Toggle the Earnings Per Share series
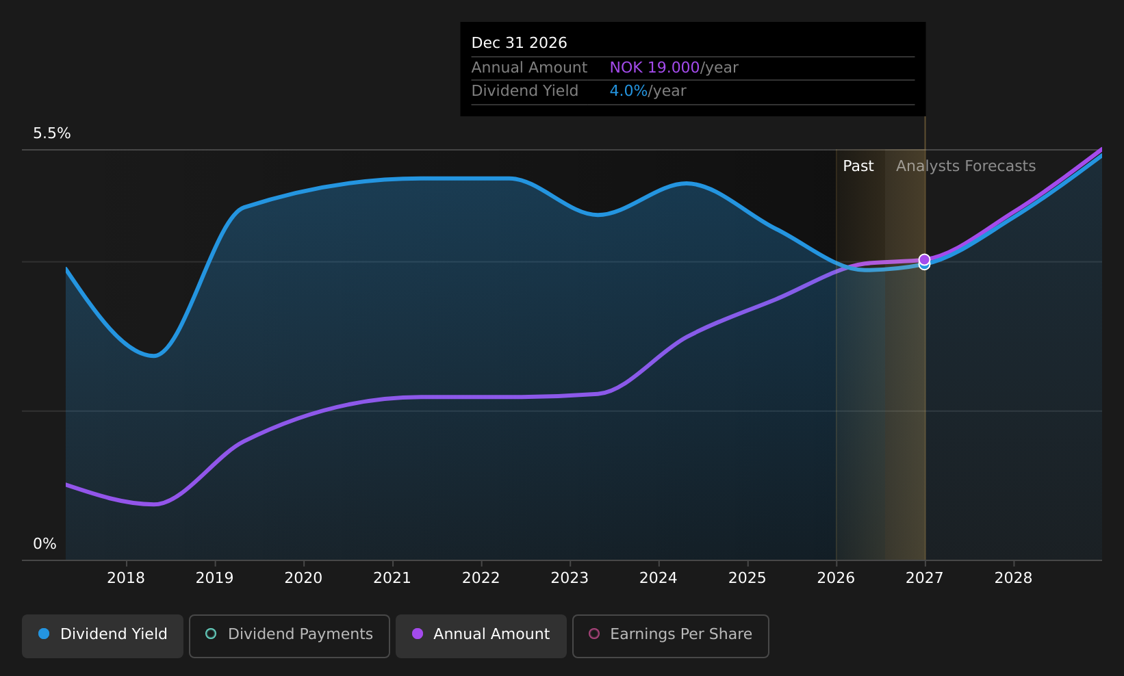 [670, 636]
